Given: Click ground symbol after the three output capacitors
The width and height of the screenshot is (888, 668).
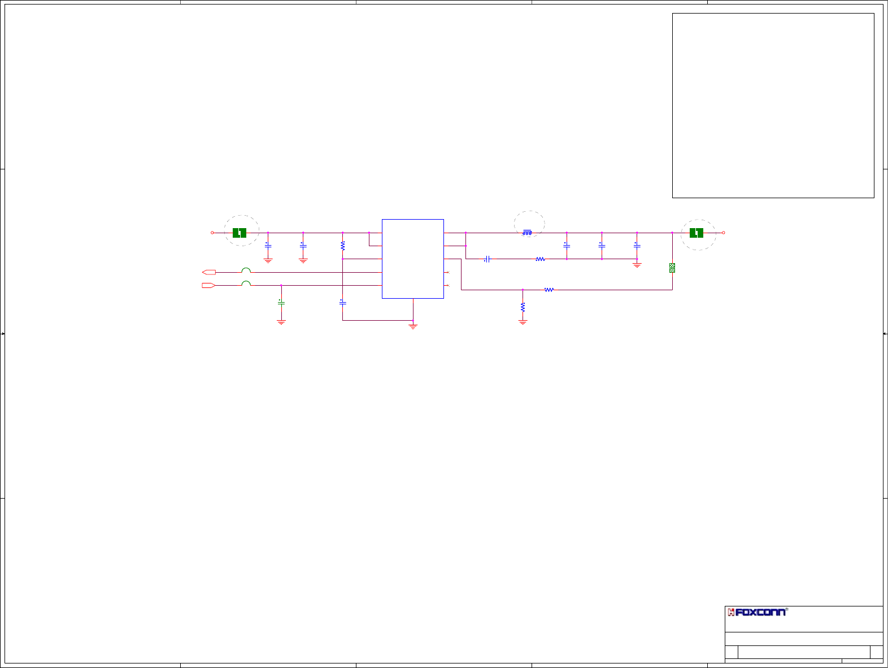Looking at the screenshot, I should pyautogui.click(x=637, y=265).
